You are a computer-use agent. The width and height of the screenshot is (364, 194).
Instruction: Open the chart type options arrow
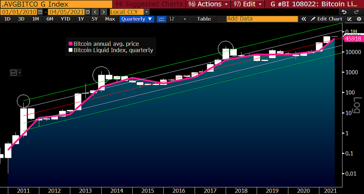(x=185, y=19)
